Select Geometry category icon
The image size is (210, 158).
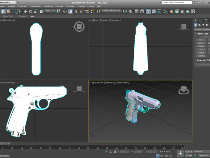click(196, 25)
